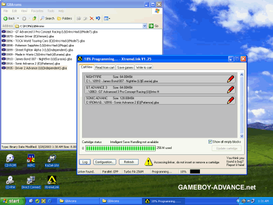Screen dimensions: 273x205
Task: Select the SONIC ADVANC cartridge entry
Action: [160, 100]
